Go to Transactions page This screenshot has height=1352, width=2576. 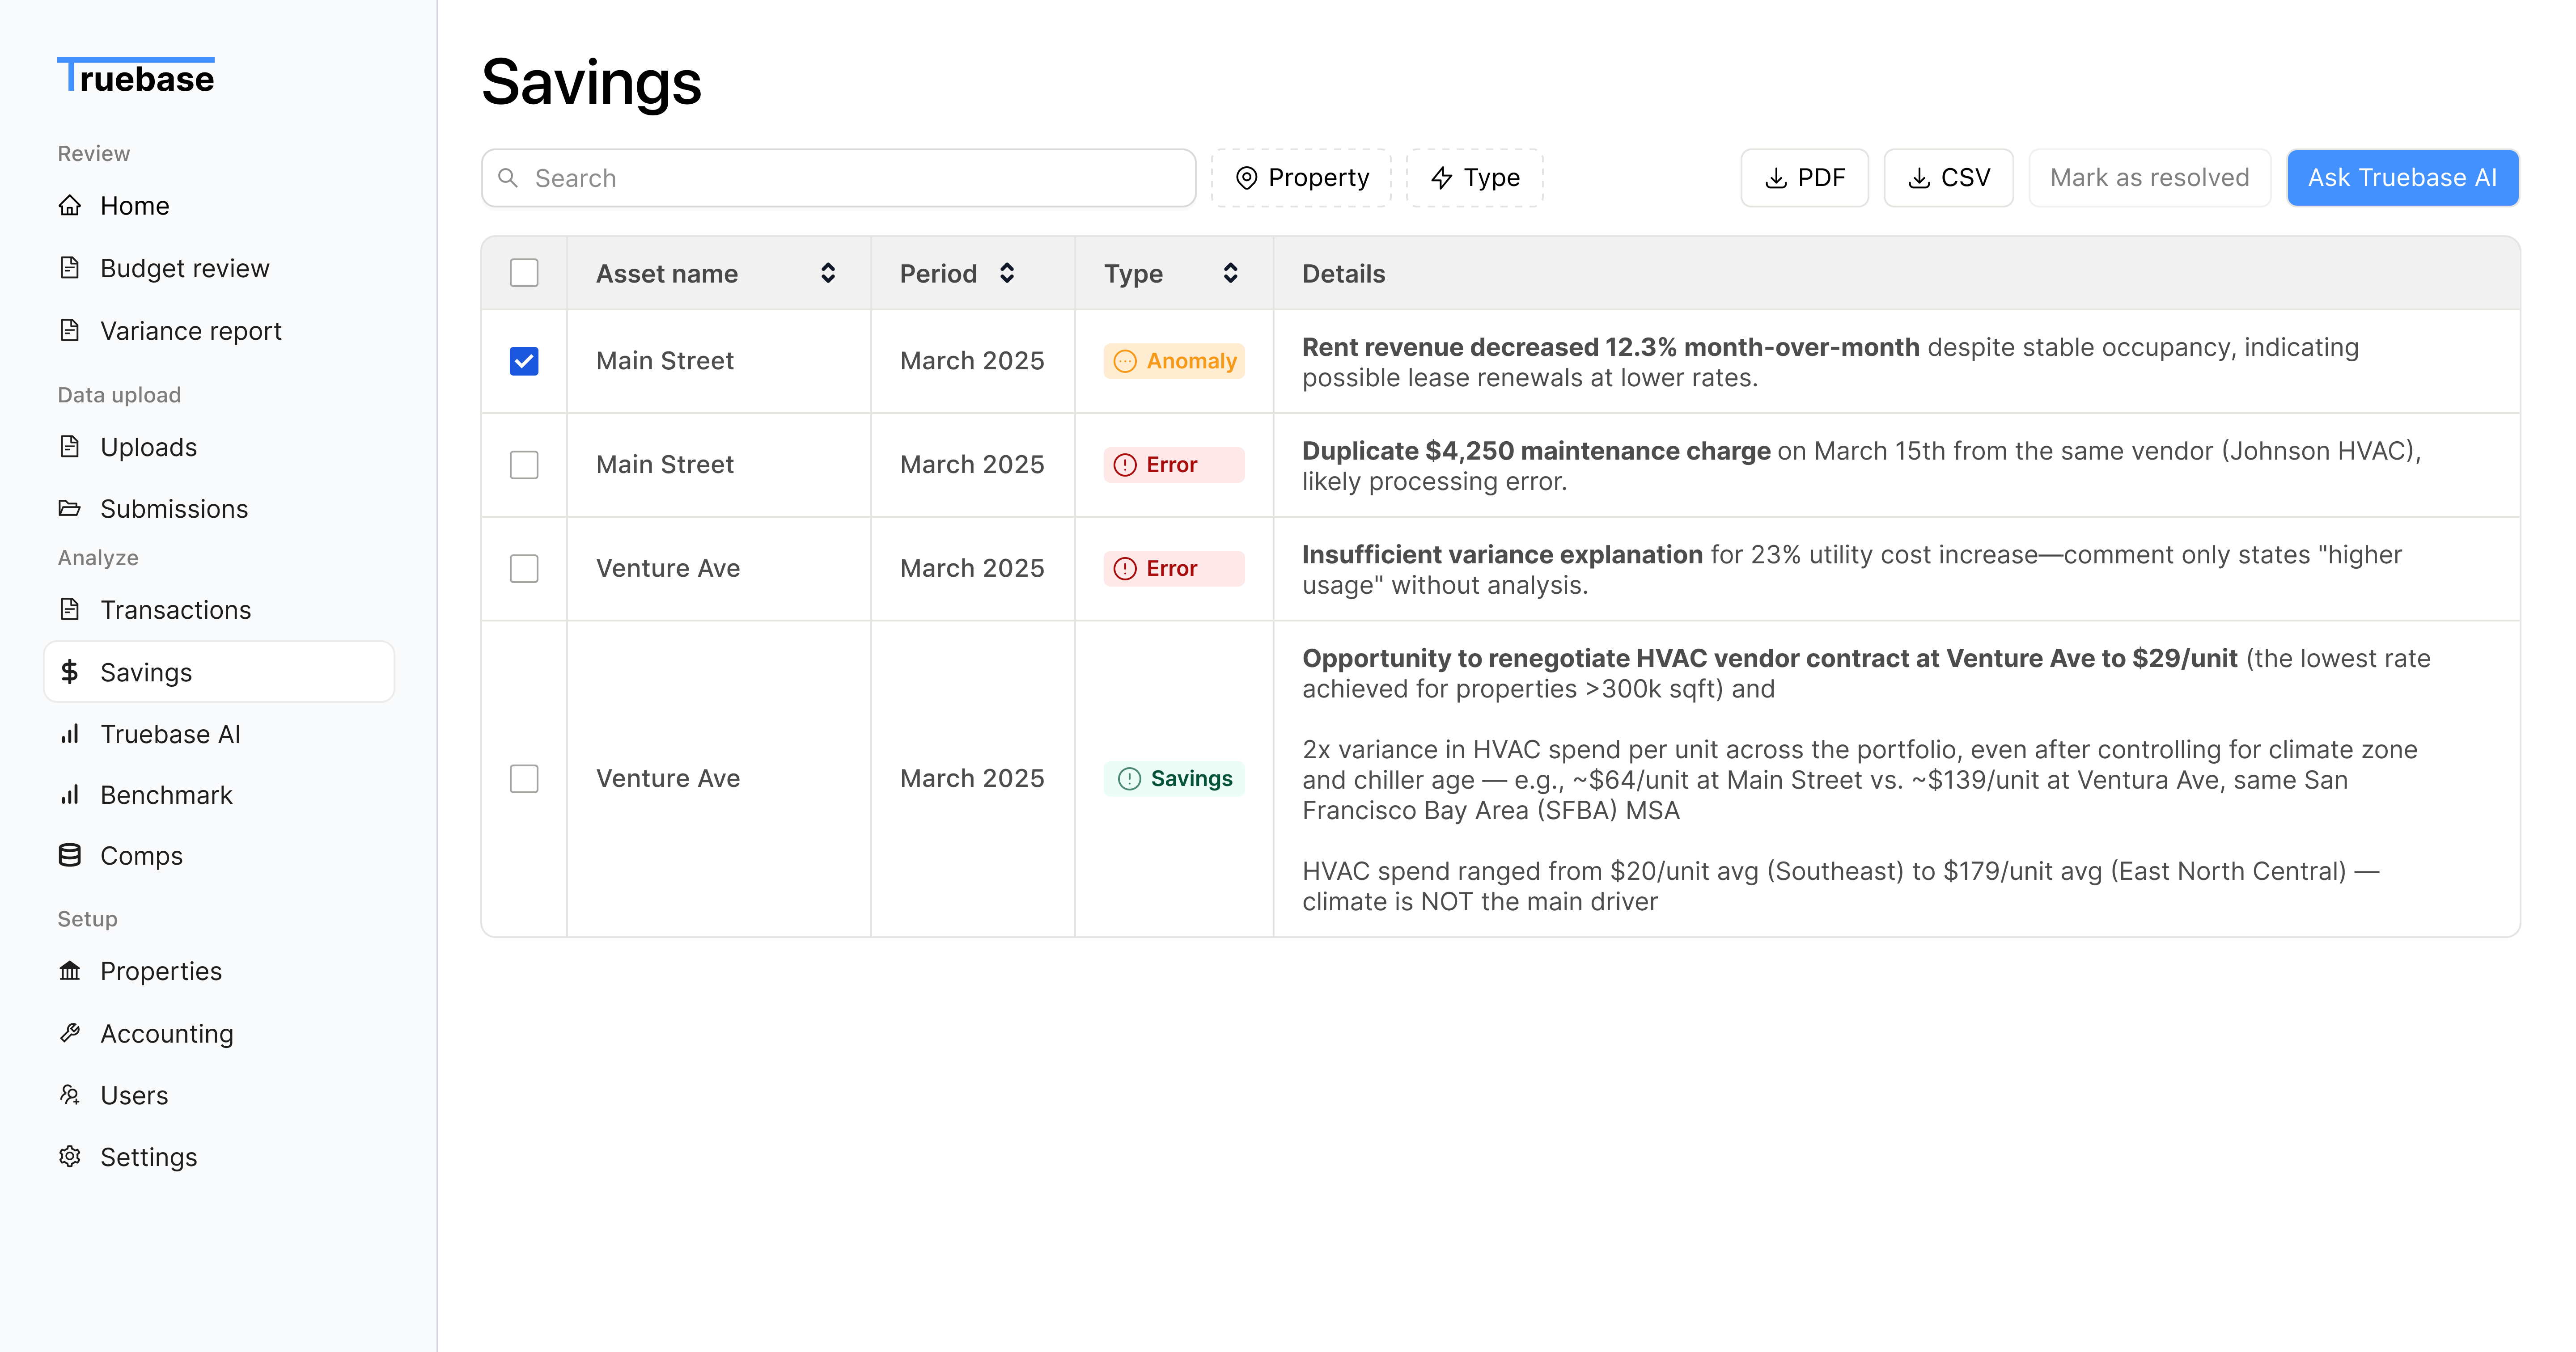pyautogui.click(x=175, y=610)
